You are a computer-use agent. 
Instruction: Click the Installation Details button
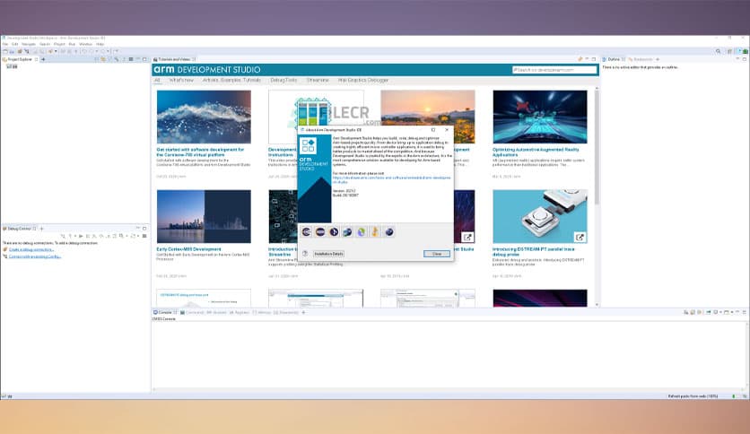pos(328,254)
